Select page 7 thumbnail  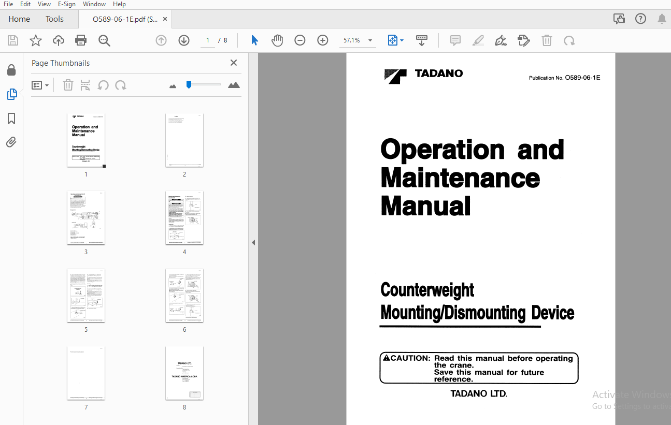[86, 373]
